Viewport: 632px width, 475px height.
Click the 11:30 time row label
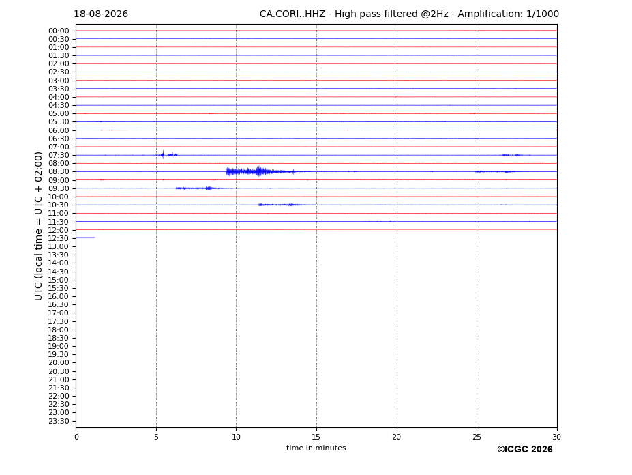pyautogui.click(x=59, y=222)
